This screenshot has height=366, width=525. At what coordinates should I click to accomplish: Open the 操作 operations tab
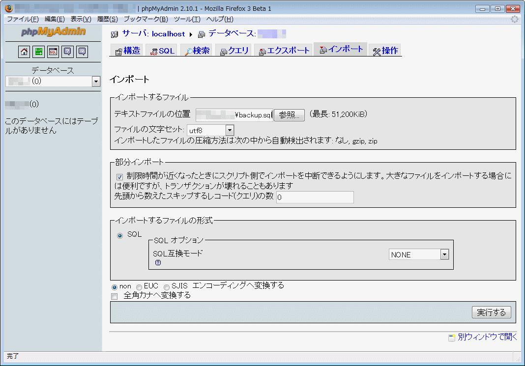point(385,51)
